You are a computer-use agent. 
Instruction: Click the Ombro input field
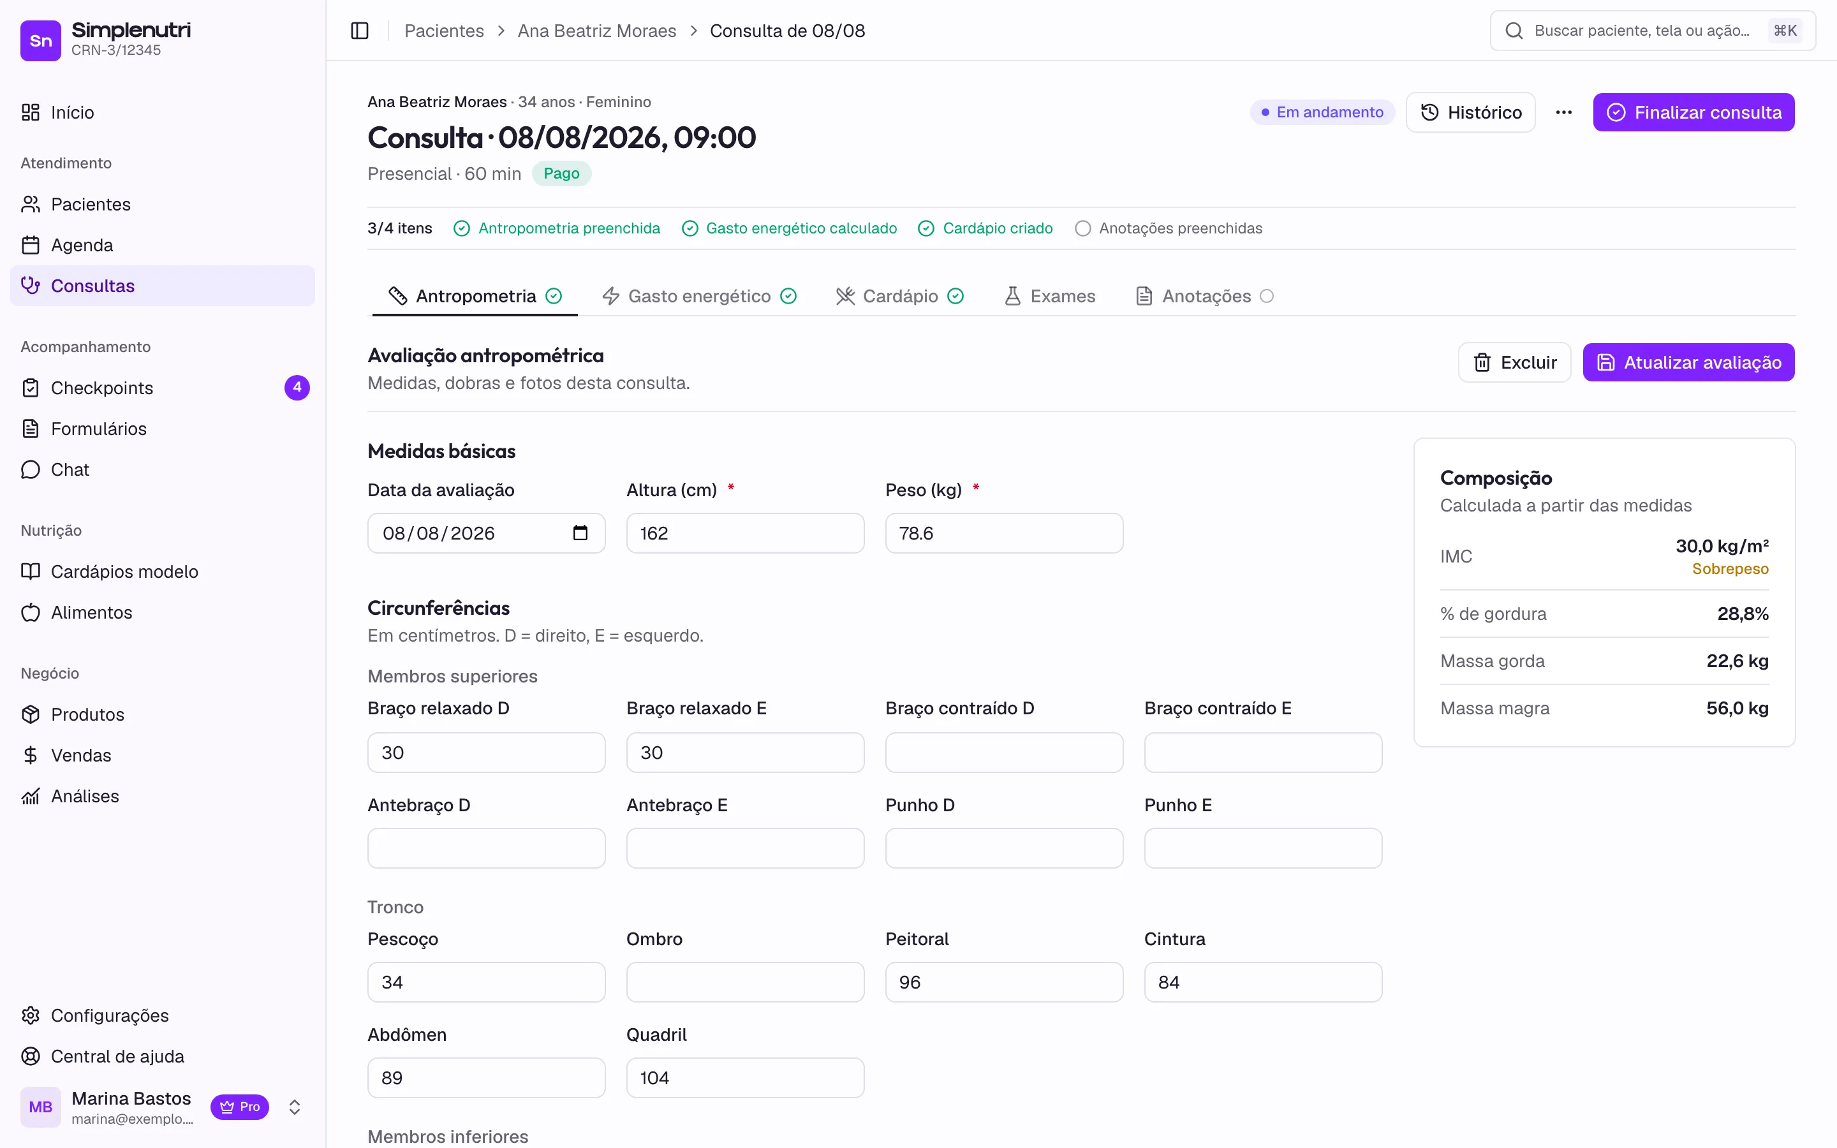point(744,982)
